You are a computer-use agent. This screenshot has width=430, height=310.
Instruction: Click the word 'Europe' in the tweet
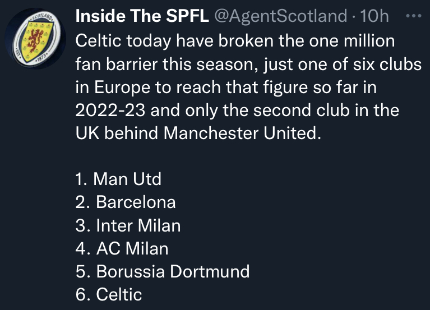pos(123,87)
